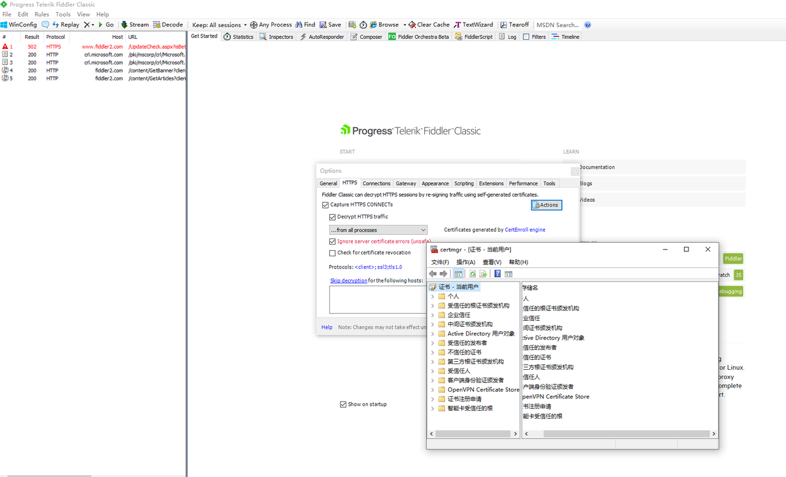The image size is (786, 477).
Task: Open the Fiddler Orchestra Beta tab
Action: [419, 37]
